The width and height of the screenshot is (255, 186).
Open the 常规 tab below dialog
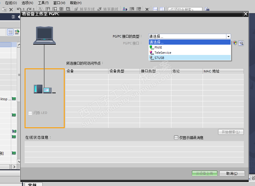33,184
